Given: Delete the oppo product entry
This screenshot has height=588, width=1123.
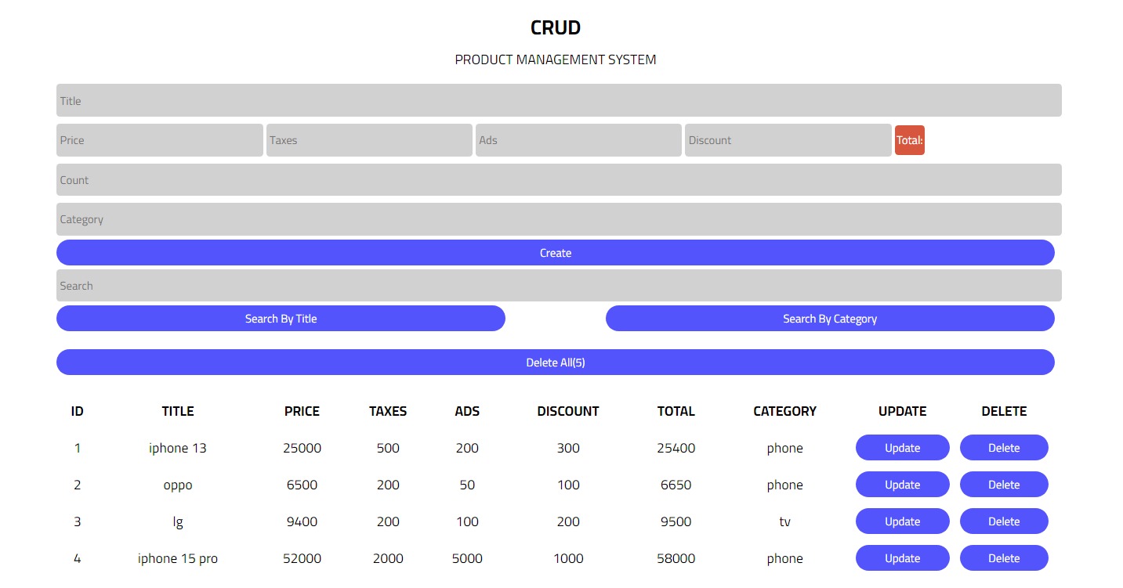Looking at the screenshot, I should tap(1004, 485).
